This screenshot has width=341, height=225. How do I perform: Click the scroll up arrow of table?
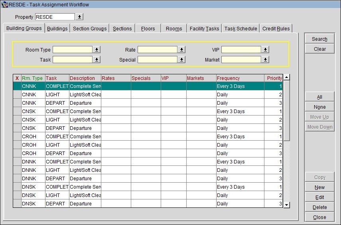[x=287, y=77]
